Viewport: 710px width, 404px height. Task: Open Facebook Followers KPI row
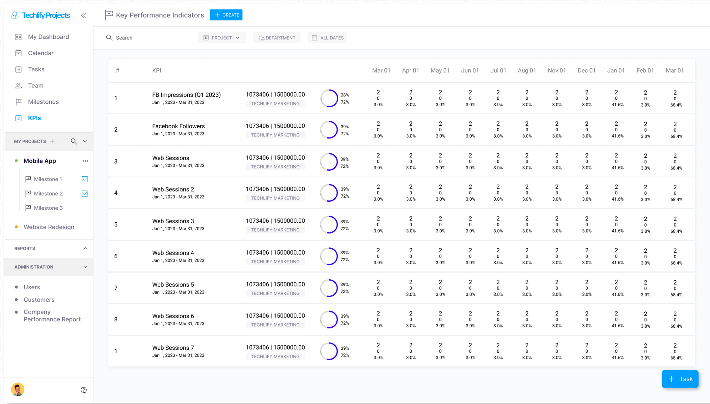pos(401,130)
